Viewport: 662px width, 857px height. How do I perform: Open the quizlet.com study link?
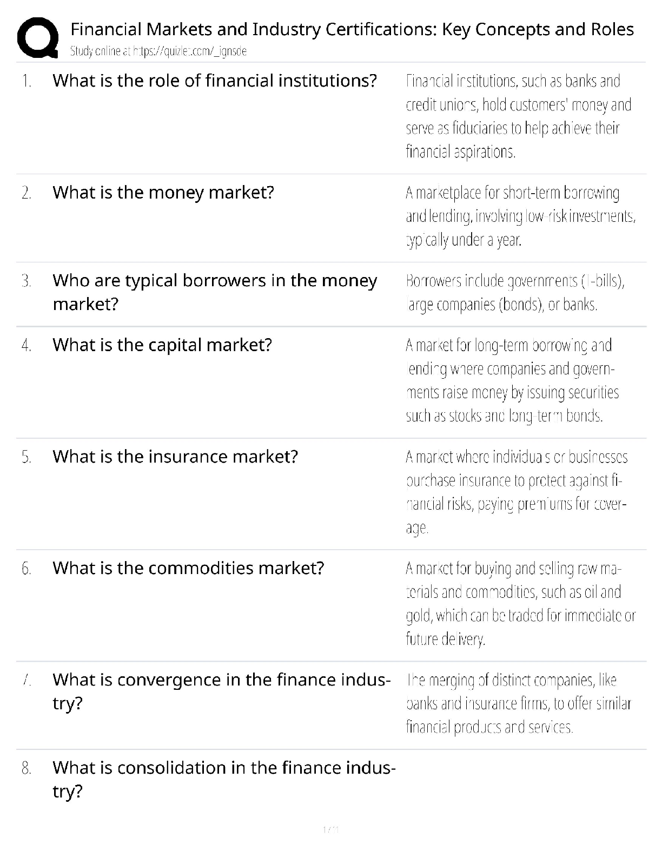158,51
